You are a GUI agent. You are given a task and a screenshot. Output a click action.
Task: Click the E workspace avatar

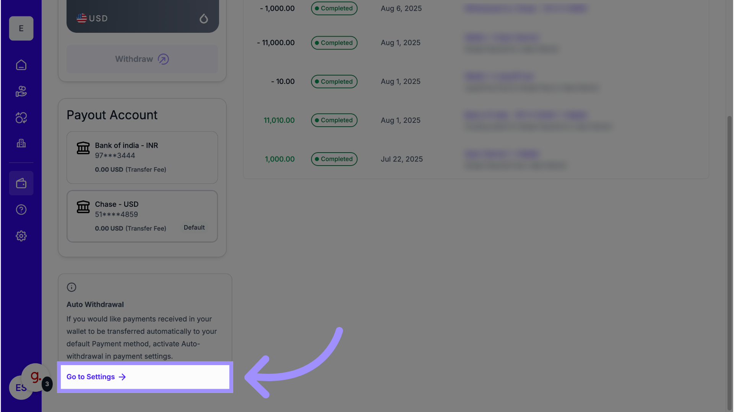[21, 29]
